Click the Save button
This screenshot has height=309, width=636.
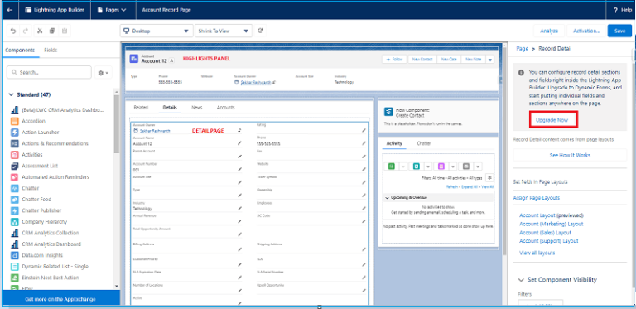619,31
